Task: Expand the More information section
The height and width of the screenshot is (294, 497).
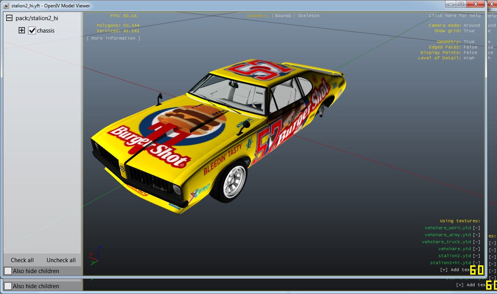Action: (x=113, y=38)
